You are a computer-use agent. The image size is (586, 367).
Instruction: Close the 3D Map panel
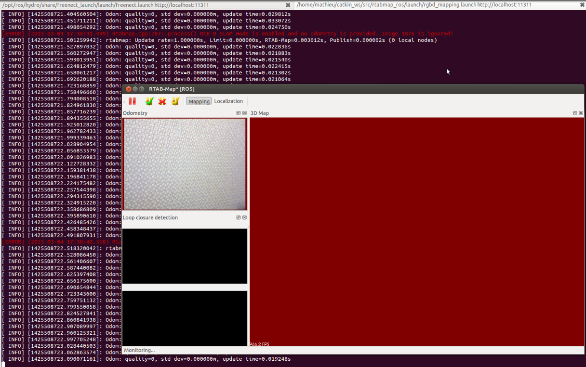[x=581, y=113]
